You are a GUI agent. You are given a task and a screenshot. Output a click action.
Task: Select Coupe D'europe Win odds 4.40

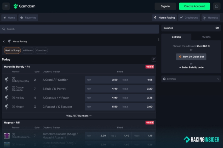coord(102,89)
